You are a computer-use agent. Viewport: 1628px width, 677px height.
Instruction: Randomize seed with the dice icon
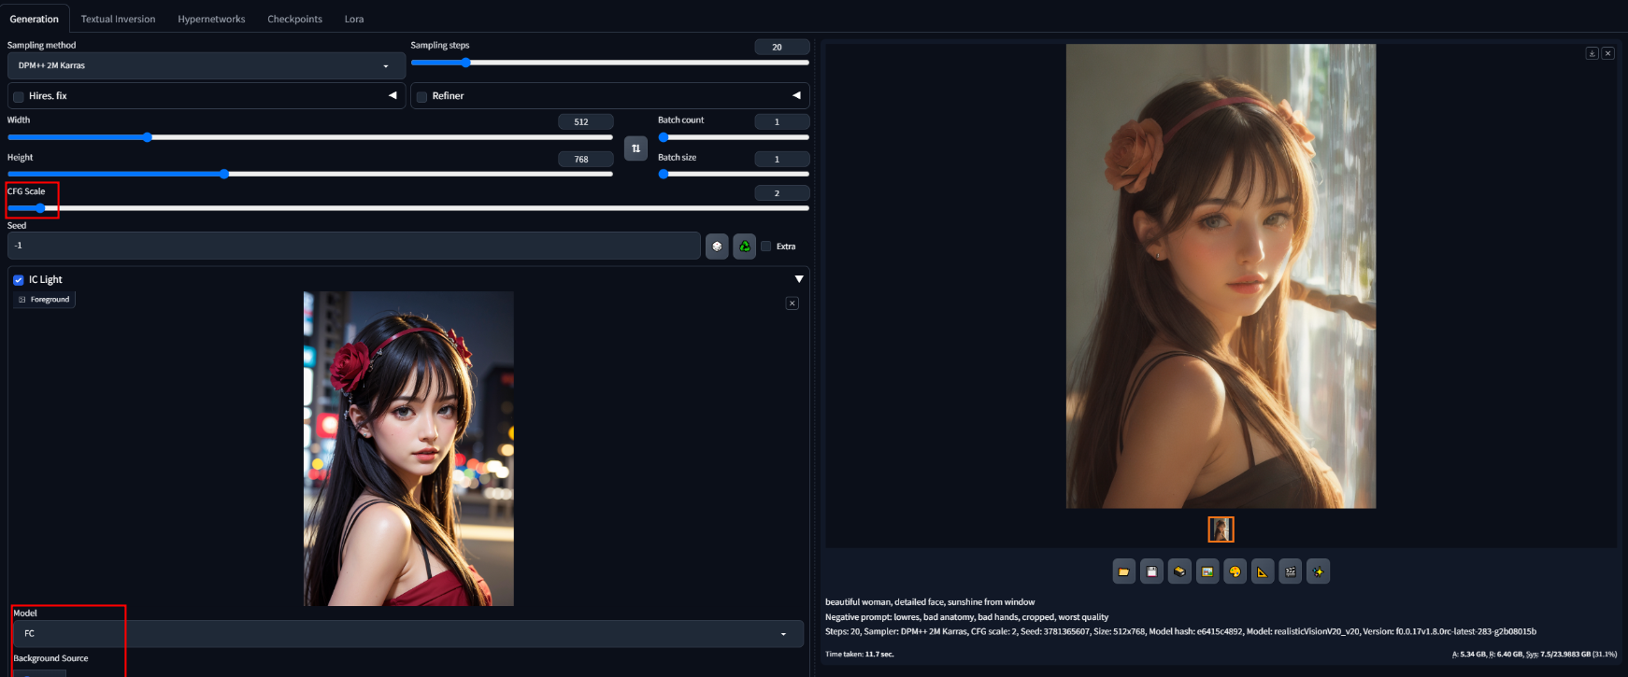click(717, 247)
